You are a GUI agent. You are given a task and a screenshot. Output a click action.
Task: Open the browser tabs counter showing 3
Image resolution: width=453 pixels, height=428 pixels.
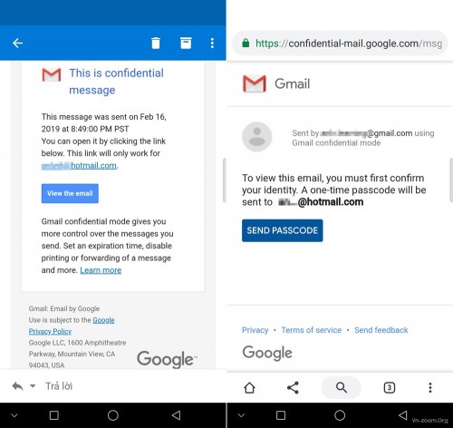click(390, 387)
